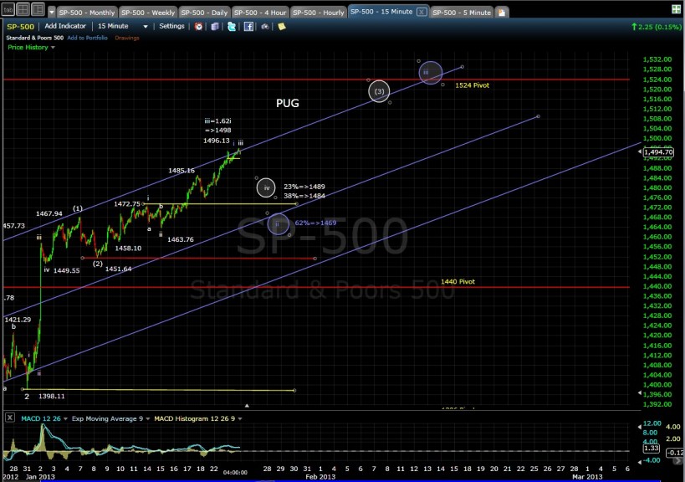Click the '04:00:00' time axis label
Viewport: 685px width, 482px height.
235,473
